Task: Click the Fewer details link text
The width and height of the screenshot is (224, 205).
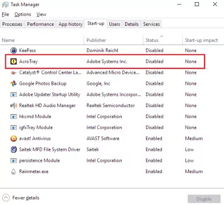Action: (x=26, y=198)
